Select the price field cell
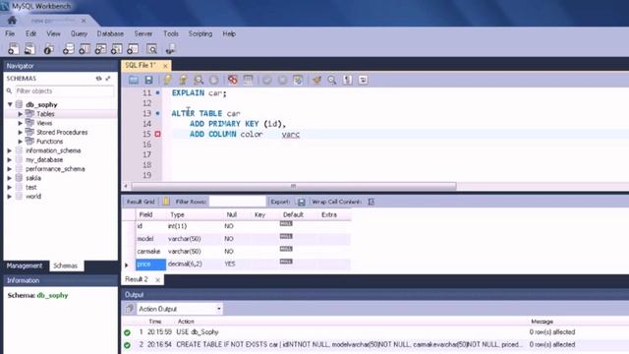This screenshot has height=354, width=629. [150, 265]
